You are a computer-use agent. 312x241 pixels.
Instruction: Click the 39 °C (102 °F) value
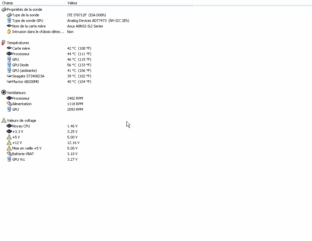coord(79,76)
